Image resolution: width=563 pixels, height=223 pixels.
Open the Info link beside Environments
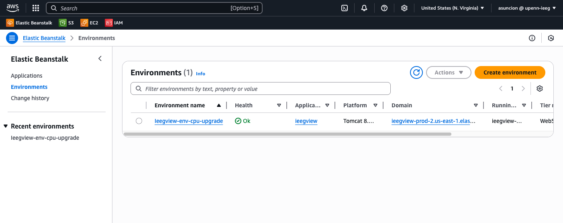click(200, 74)
